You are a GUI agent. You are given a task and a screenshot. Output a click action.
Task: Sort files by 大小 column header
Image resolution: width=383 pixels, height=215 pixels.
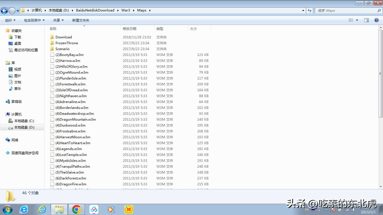(x=193, y=29)
